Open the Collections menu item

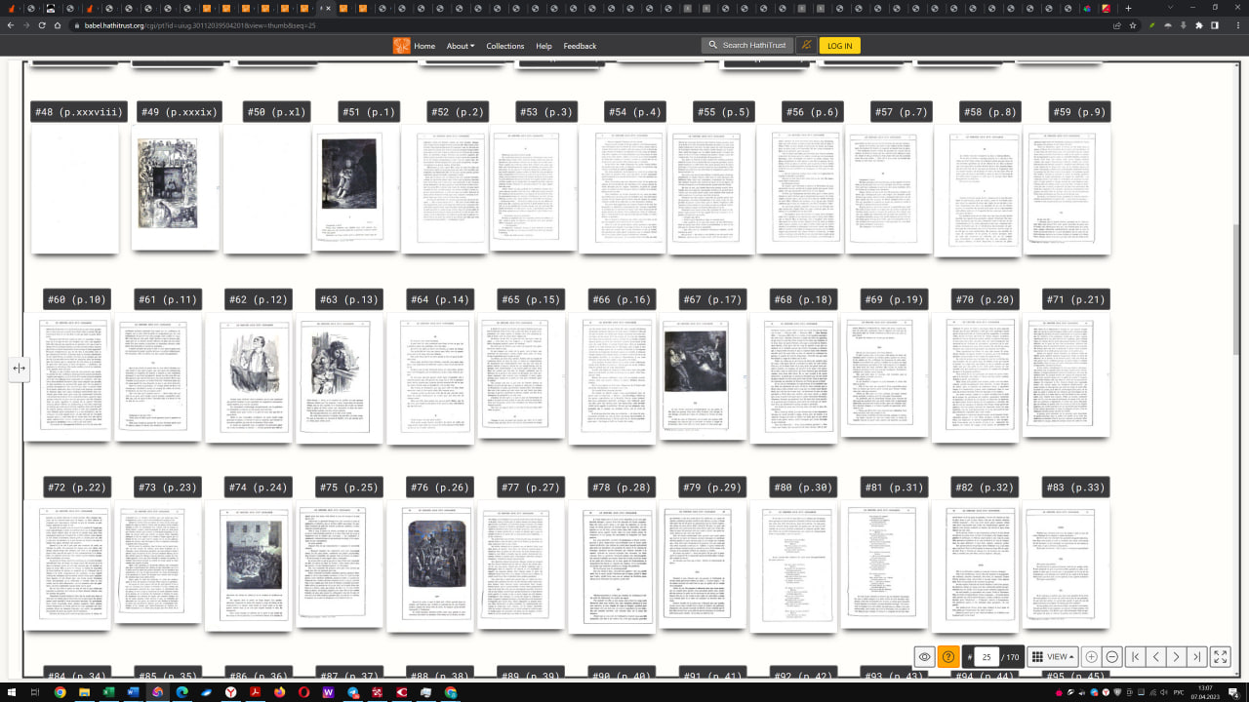coord(505,46)
